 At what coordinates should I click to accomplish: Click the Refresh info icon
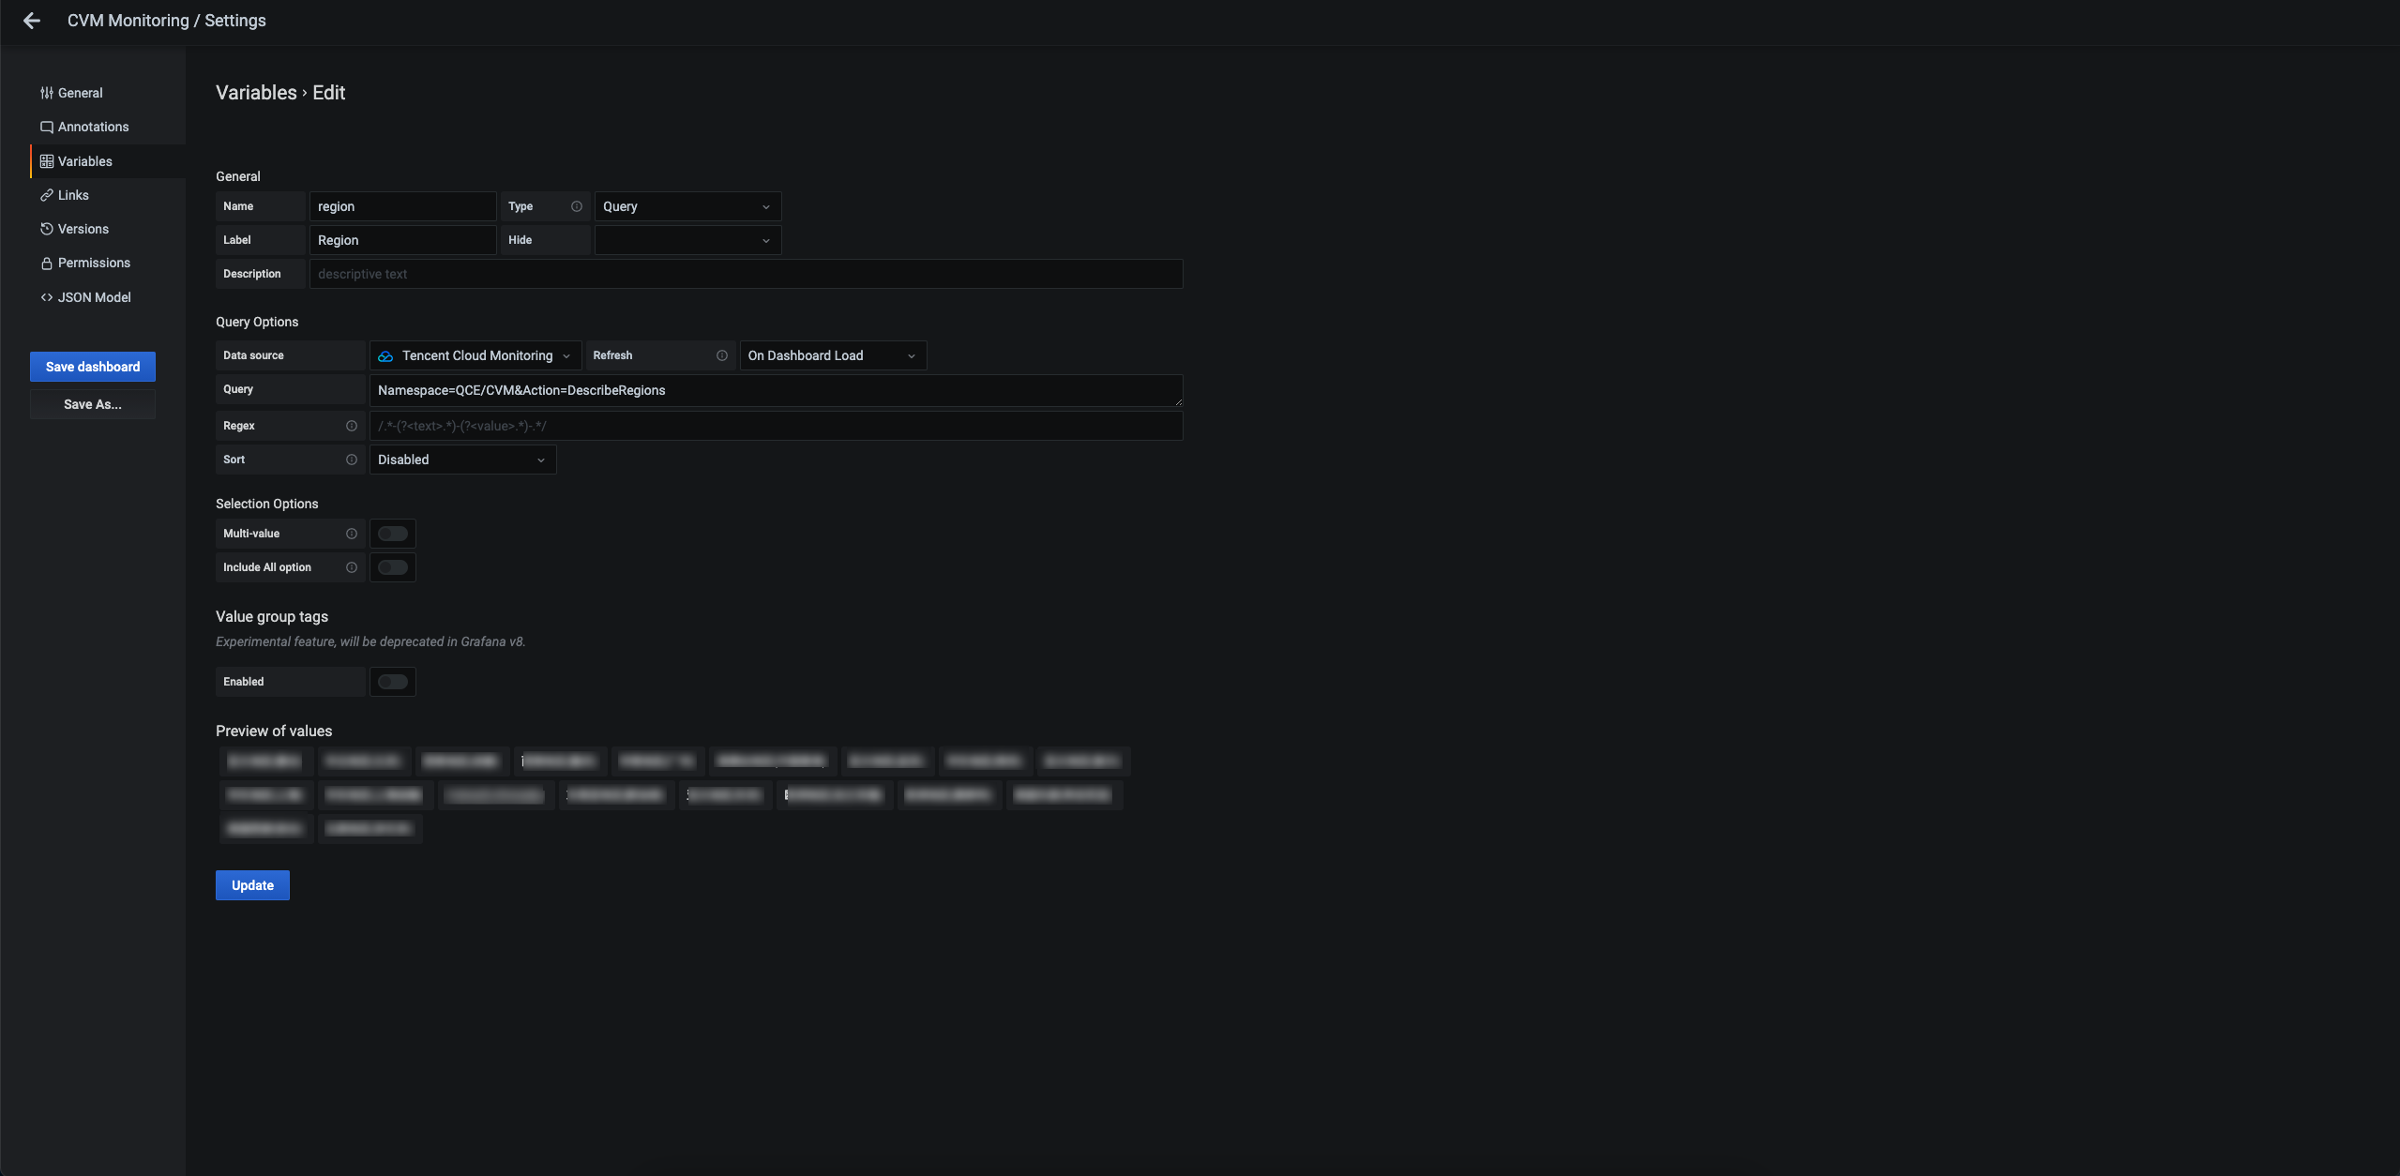722,355
